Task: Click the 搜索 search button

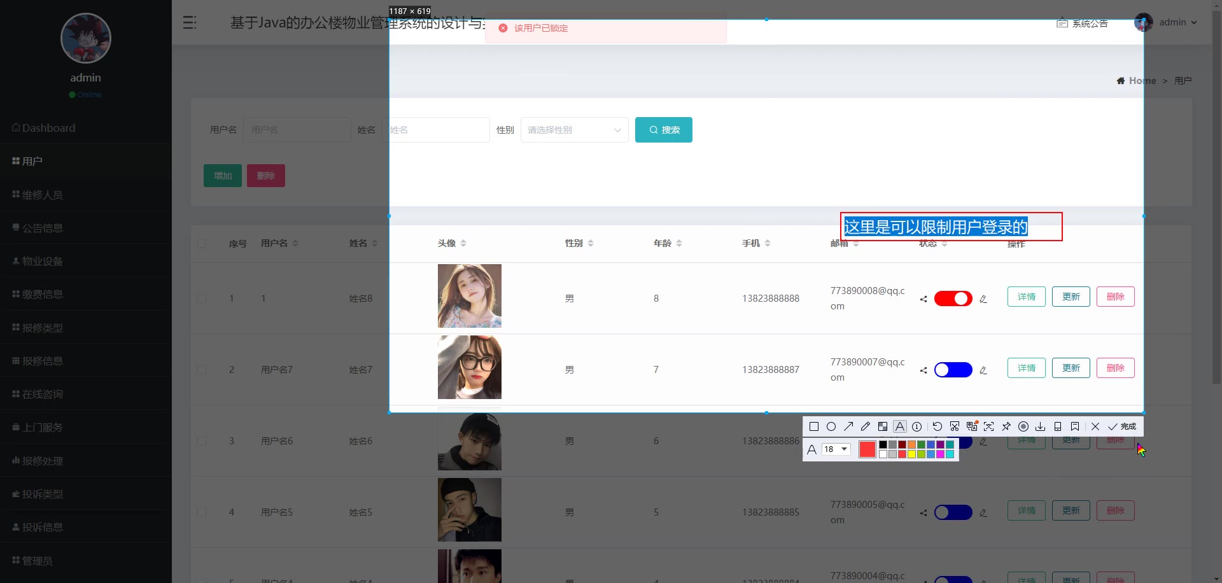Action: pos(664,130)
